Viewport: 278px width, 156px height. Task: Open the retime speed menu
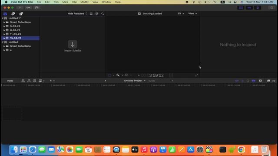129,75
